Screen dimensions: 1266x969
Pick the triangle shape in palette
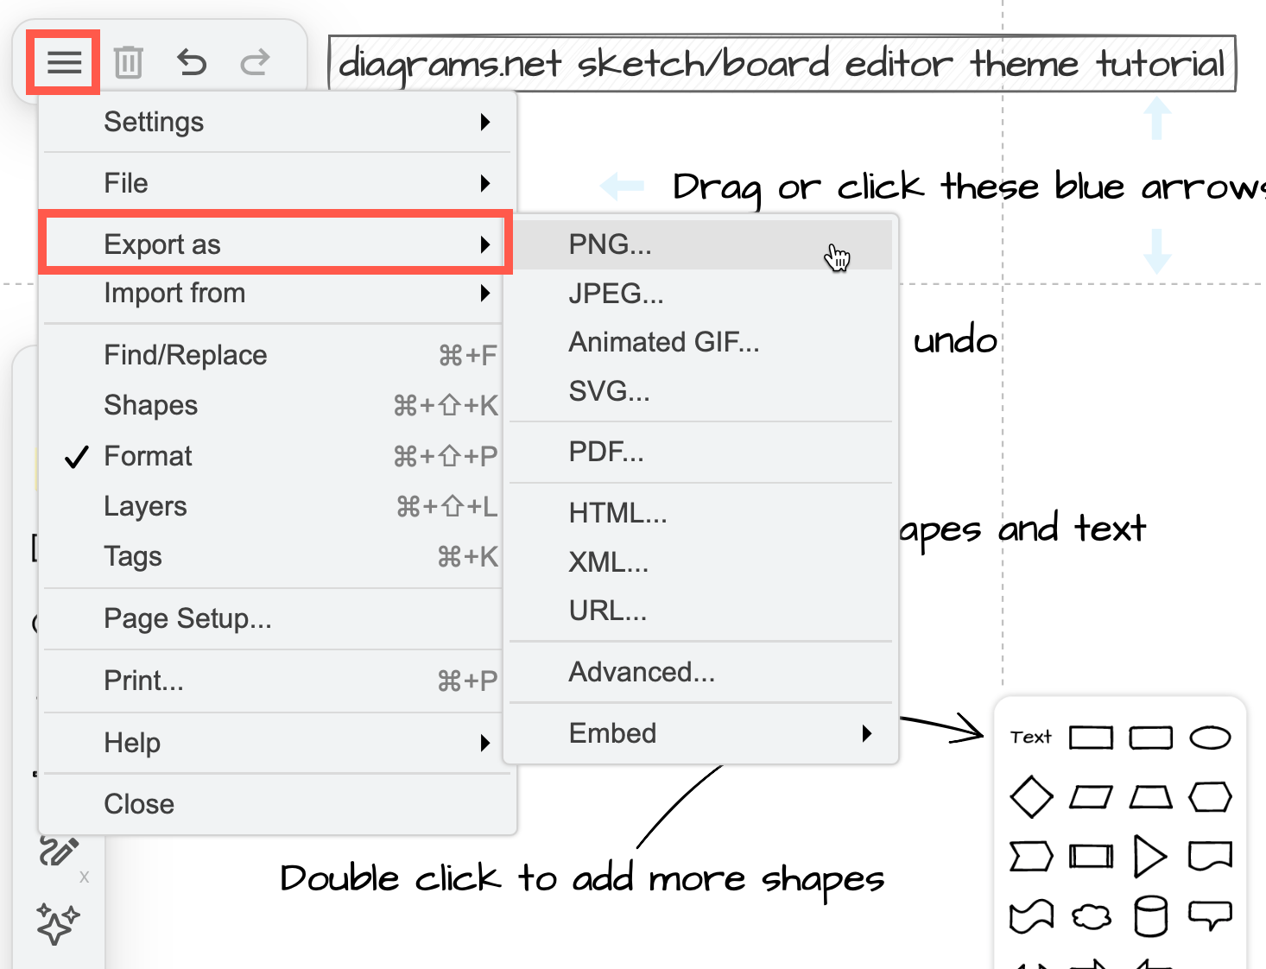(x=1149, y=856)
